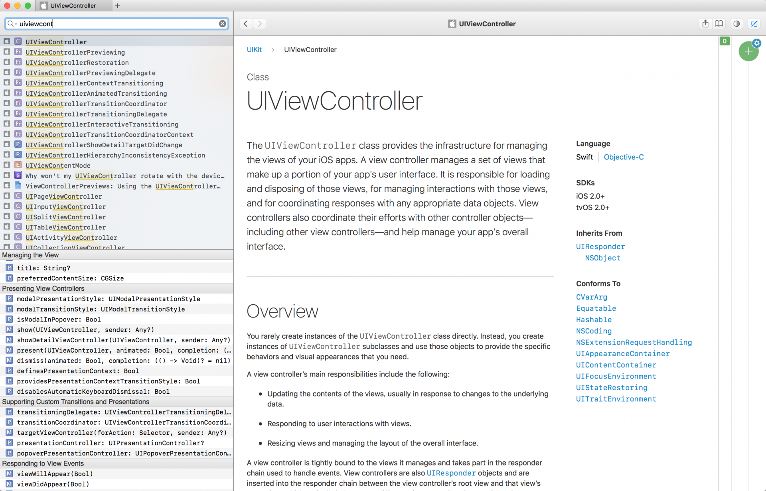
Task: Click the Pr icon beside UIViewControllerPreviewing
Action: [18, 51]
